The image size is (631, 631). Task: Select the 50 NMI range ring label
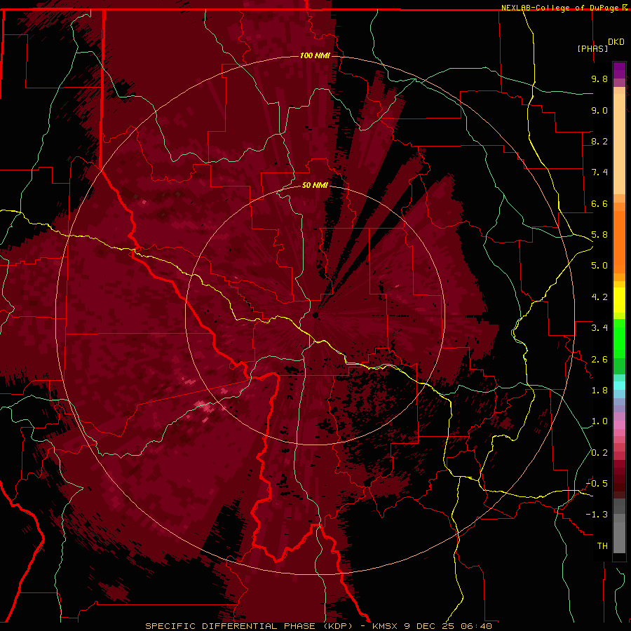point(315,185)
